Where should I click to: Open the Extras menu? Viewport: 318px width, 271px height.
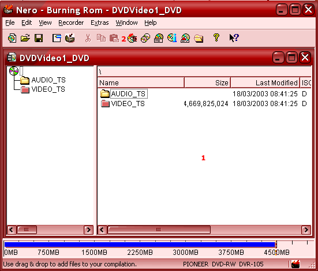coord(100,22)
